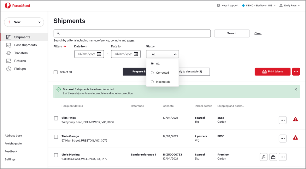Click the Connote column header
The height and width of the screenshot is (169, 306).
tap(168, 106)
